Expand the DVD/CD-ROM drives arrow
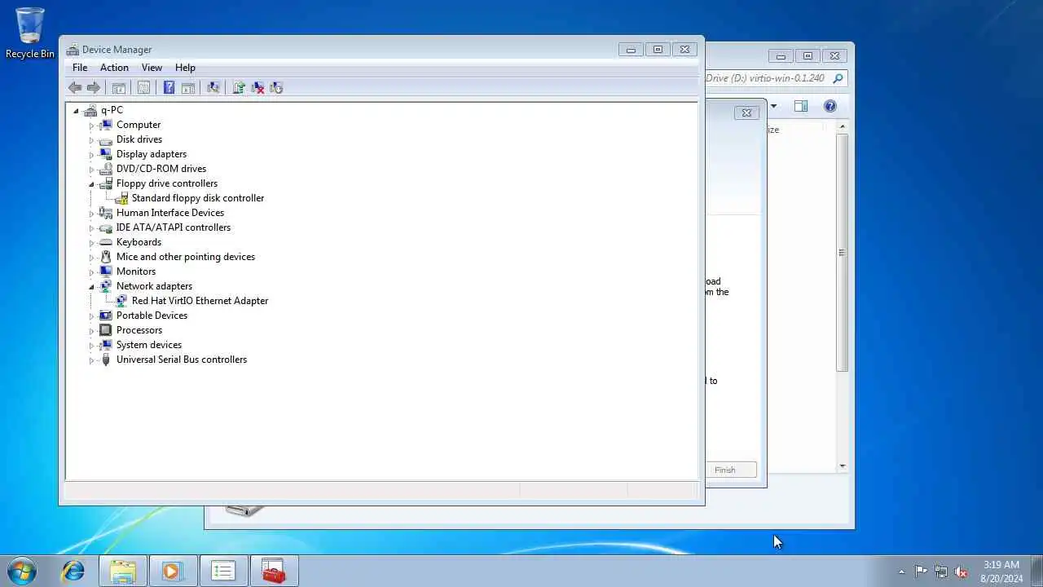Viewport: 1043px width, 587px height. pyautogui.click(x=91, y=170)
